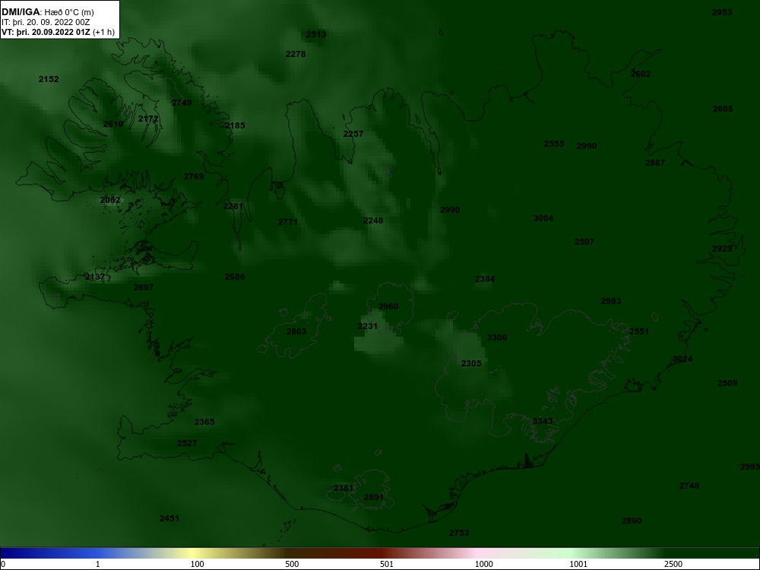Click the 2185 height value
The height and width of the screenshot is (570, 760).
pos(235,125)
